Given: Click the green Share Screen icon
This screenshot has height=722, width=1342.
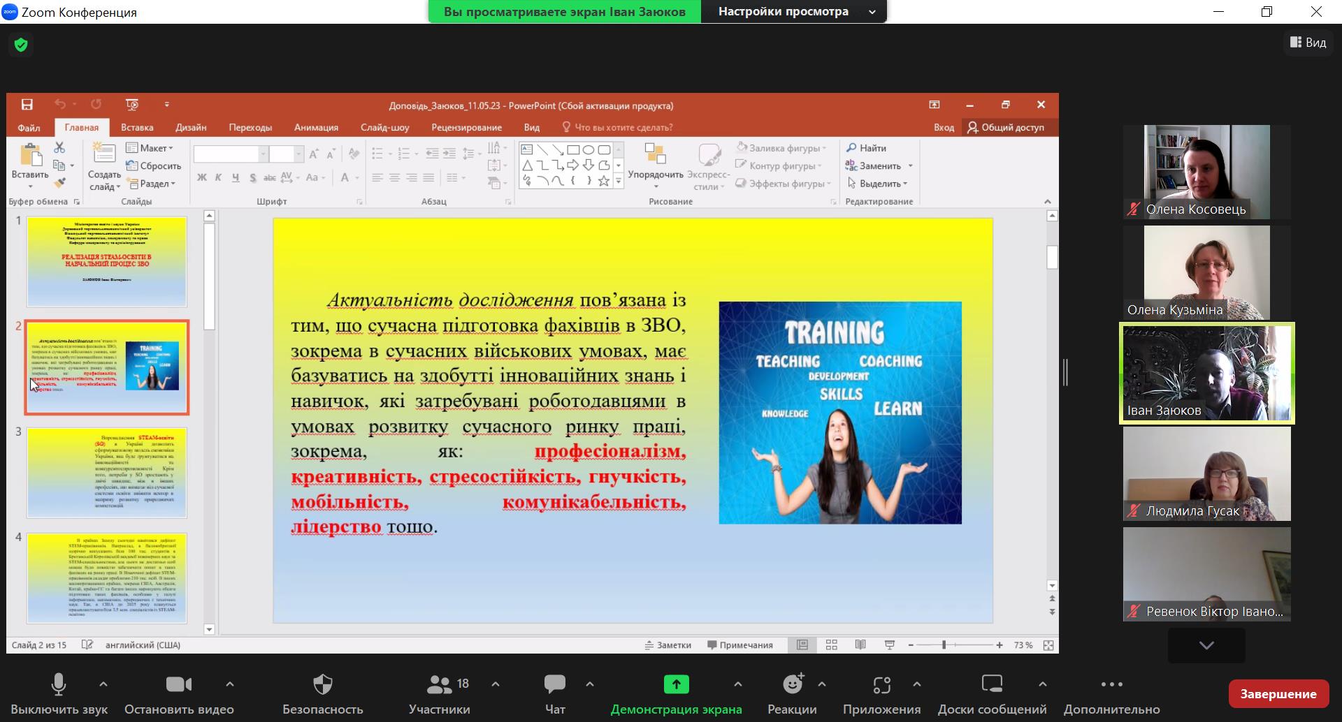Looking at the screenshot, I should [x=676, y=685].
